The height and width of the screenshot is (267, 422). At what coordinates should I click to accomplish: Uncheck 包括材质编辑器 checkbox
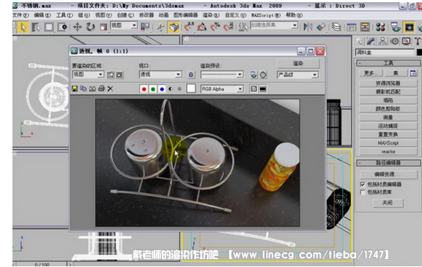pos(363,184)
